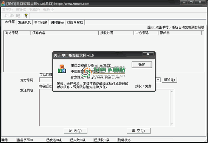Click the 清空(C) clear button

(138, 131)
